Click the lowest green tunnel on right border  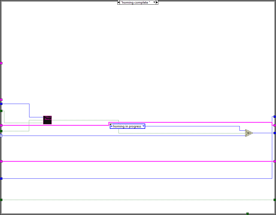coord(275,200)
